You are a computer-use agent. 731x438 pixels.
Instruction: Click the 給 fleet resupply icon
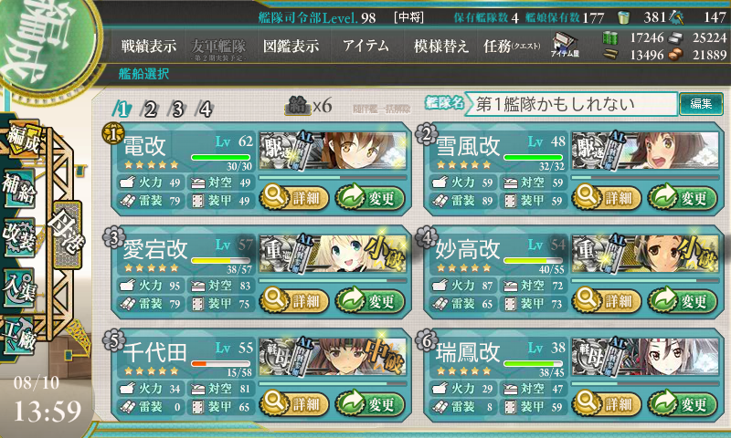[297, 106]
